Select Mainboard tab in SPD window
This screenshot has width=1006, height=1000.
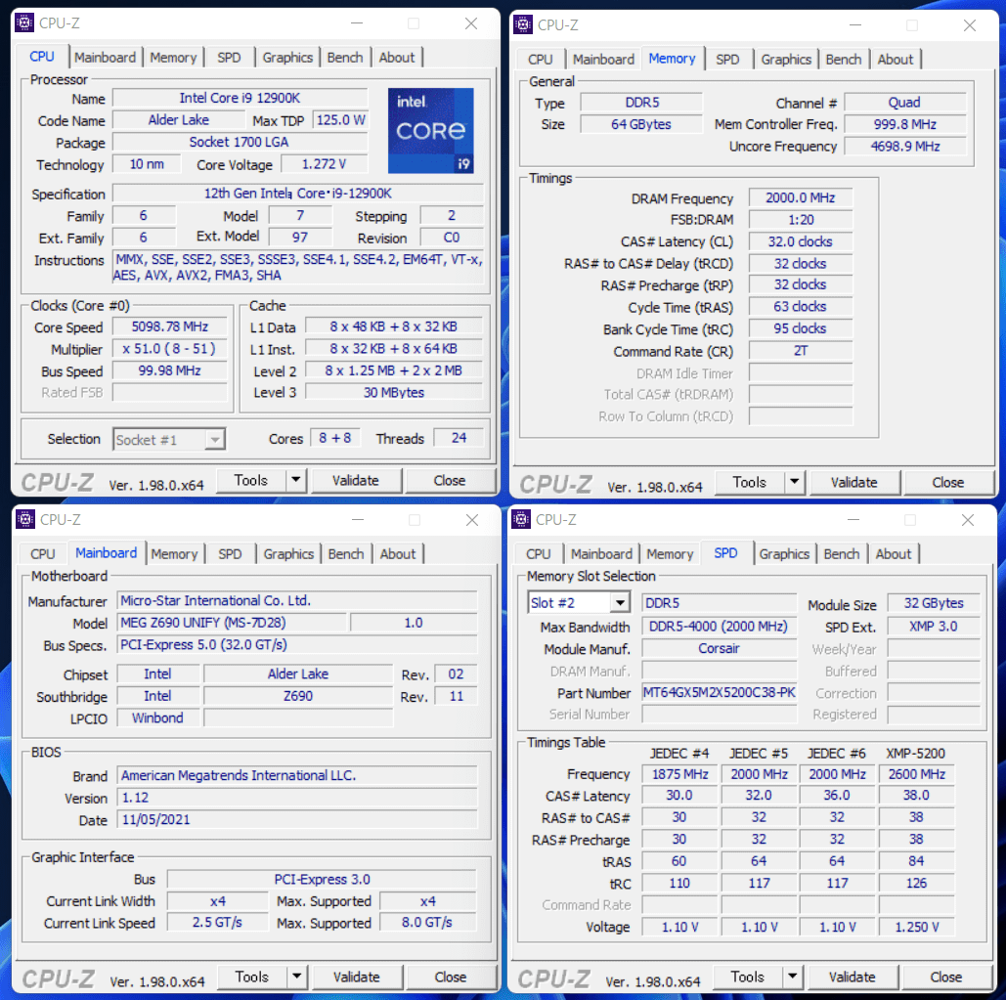click(x=601, y=554)
